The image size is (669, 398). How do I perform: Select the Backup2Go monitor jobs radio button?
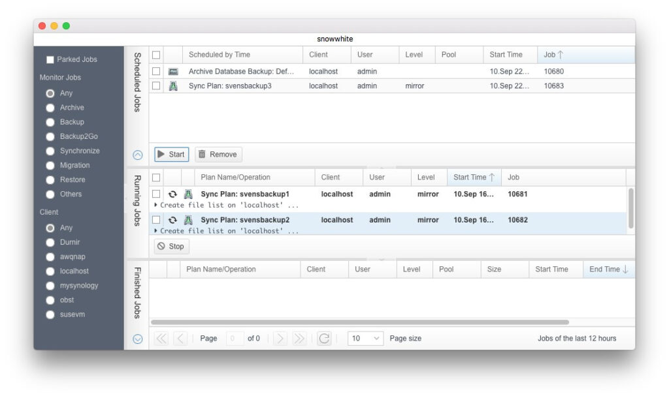tap(50, 137)
